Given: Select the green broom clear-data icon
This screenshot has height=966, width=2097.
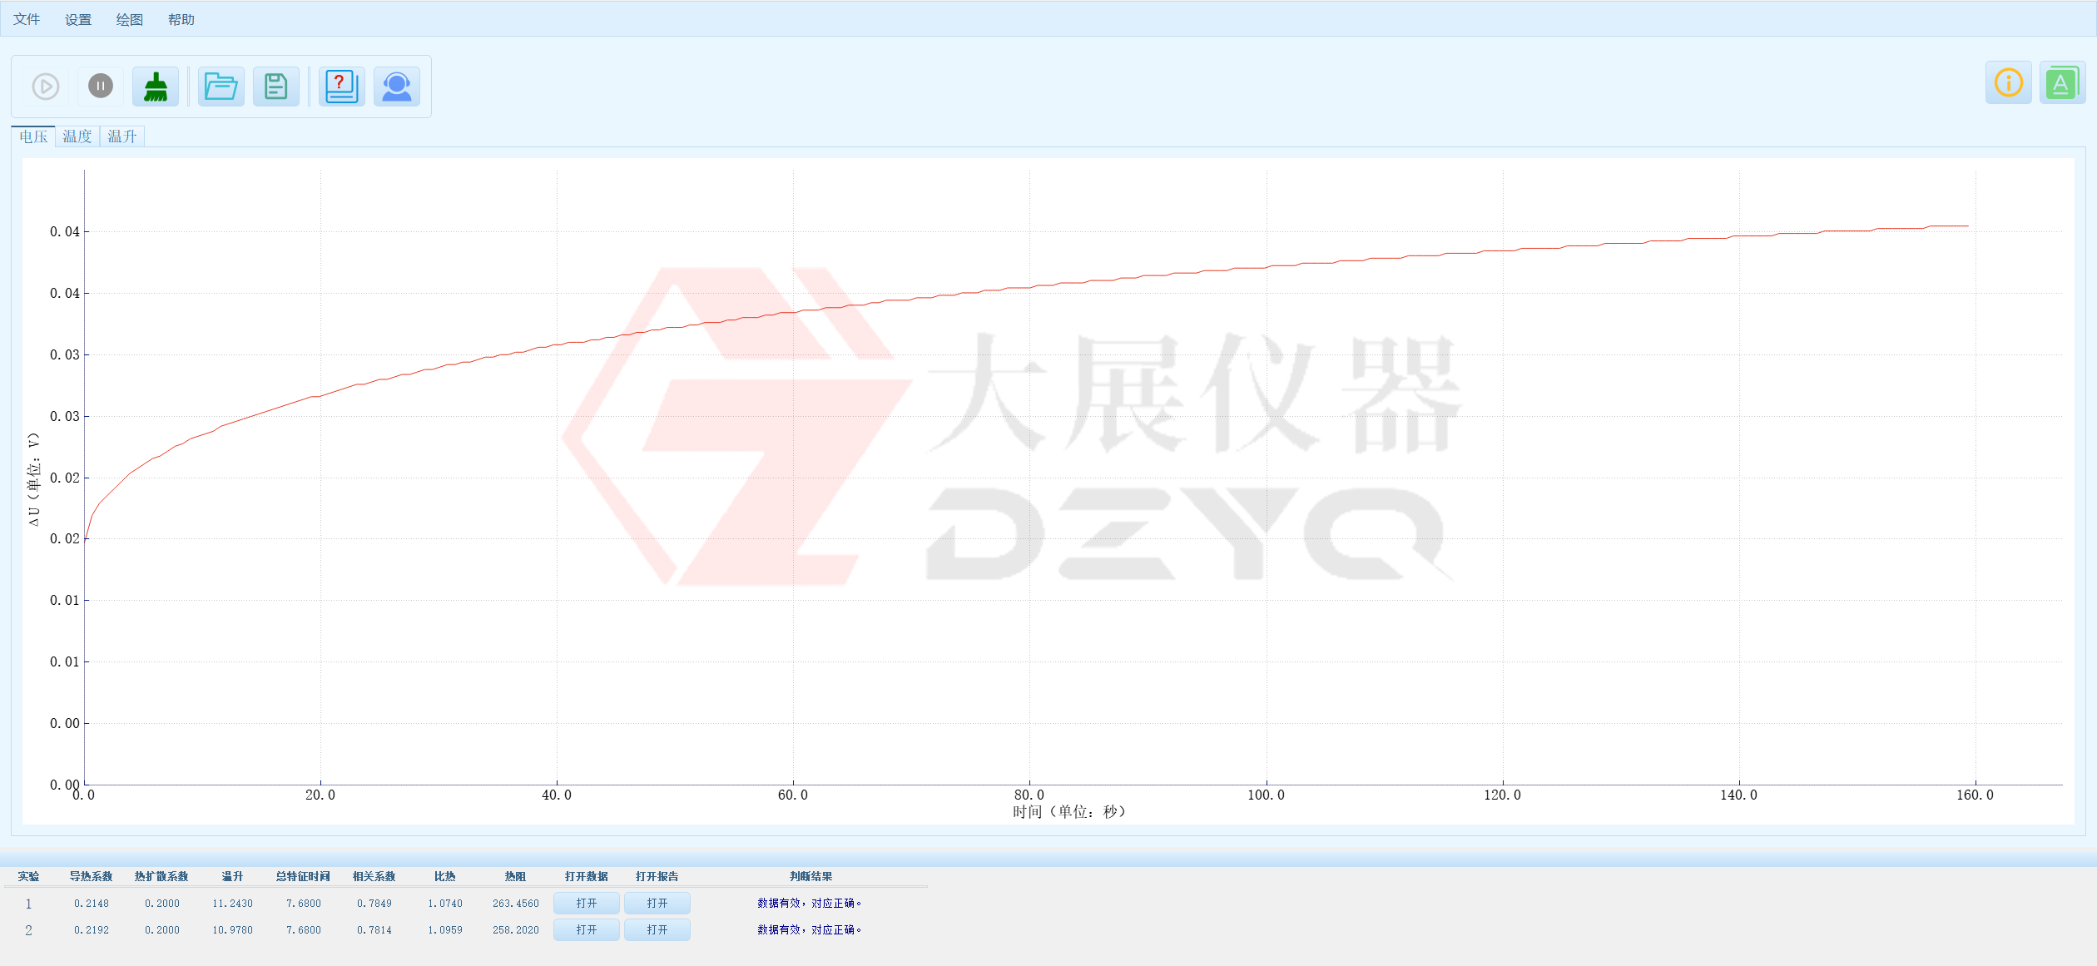Looking at the screenshot, I should [156, 86].
